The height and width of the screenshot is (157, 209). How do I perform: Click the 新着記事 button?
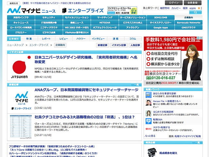[103, 45]
